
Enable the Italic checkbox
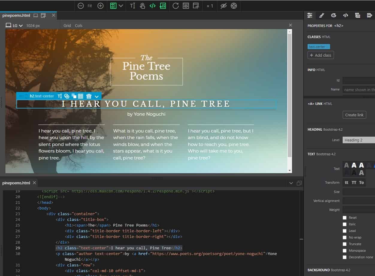pyautogui.click(x=344, y=224)
